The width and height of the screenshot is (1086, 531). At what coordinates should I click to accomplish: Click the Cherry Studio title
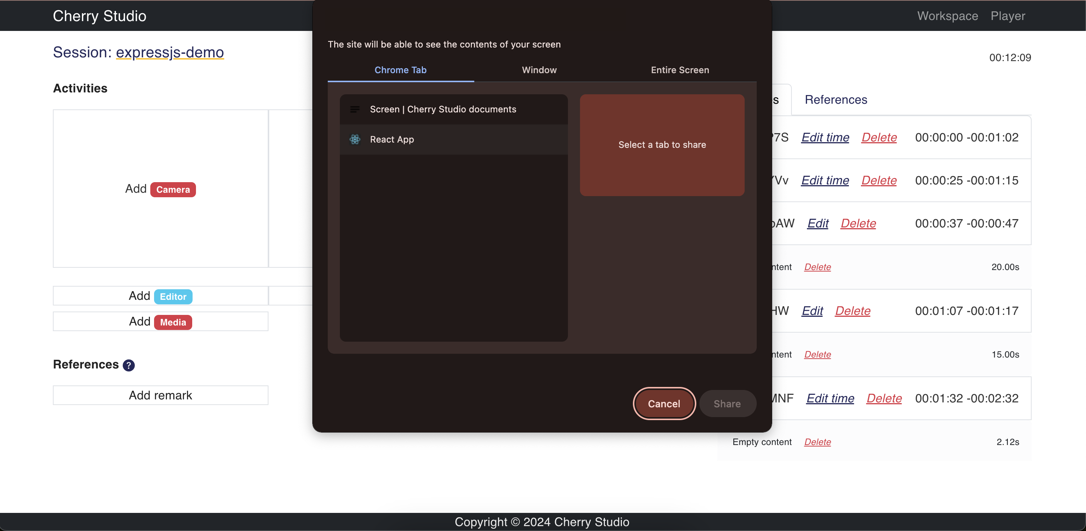(x=99, y=15)
